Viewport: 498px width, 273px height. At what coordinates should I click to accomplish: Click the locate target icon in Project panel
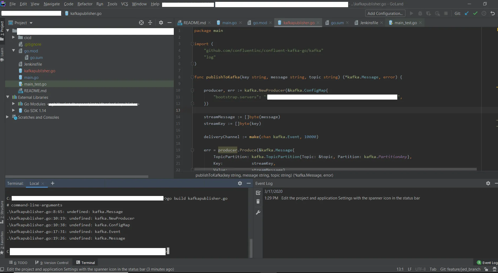tap(141, 23)
